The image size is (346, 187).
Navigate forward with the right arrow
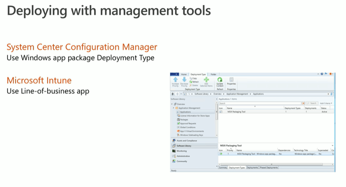(177, 94)
